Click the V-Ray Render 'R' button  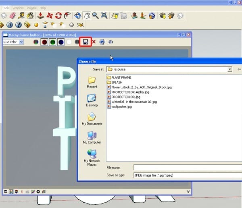(x=10, y=25)
